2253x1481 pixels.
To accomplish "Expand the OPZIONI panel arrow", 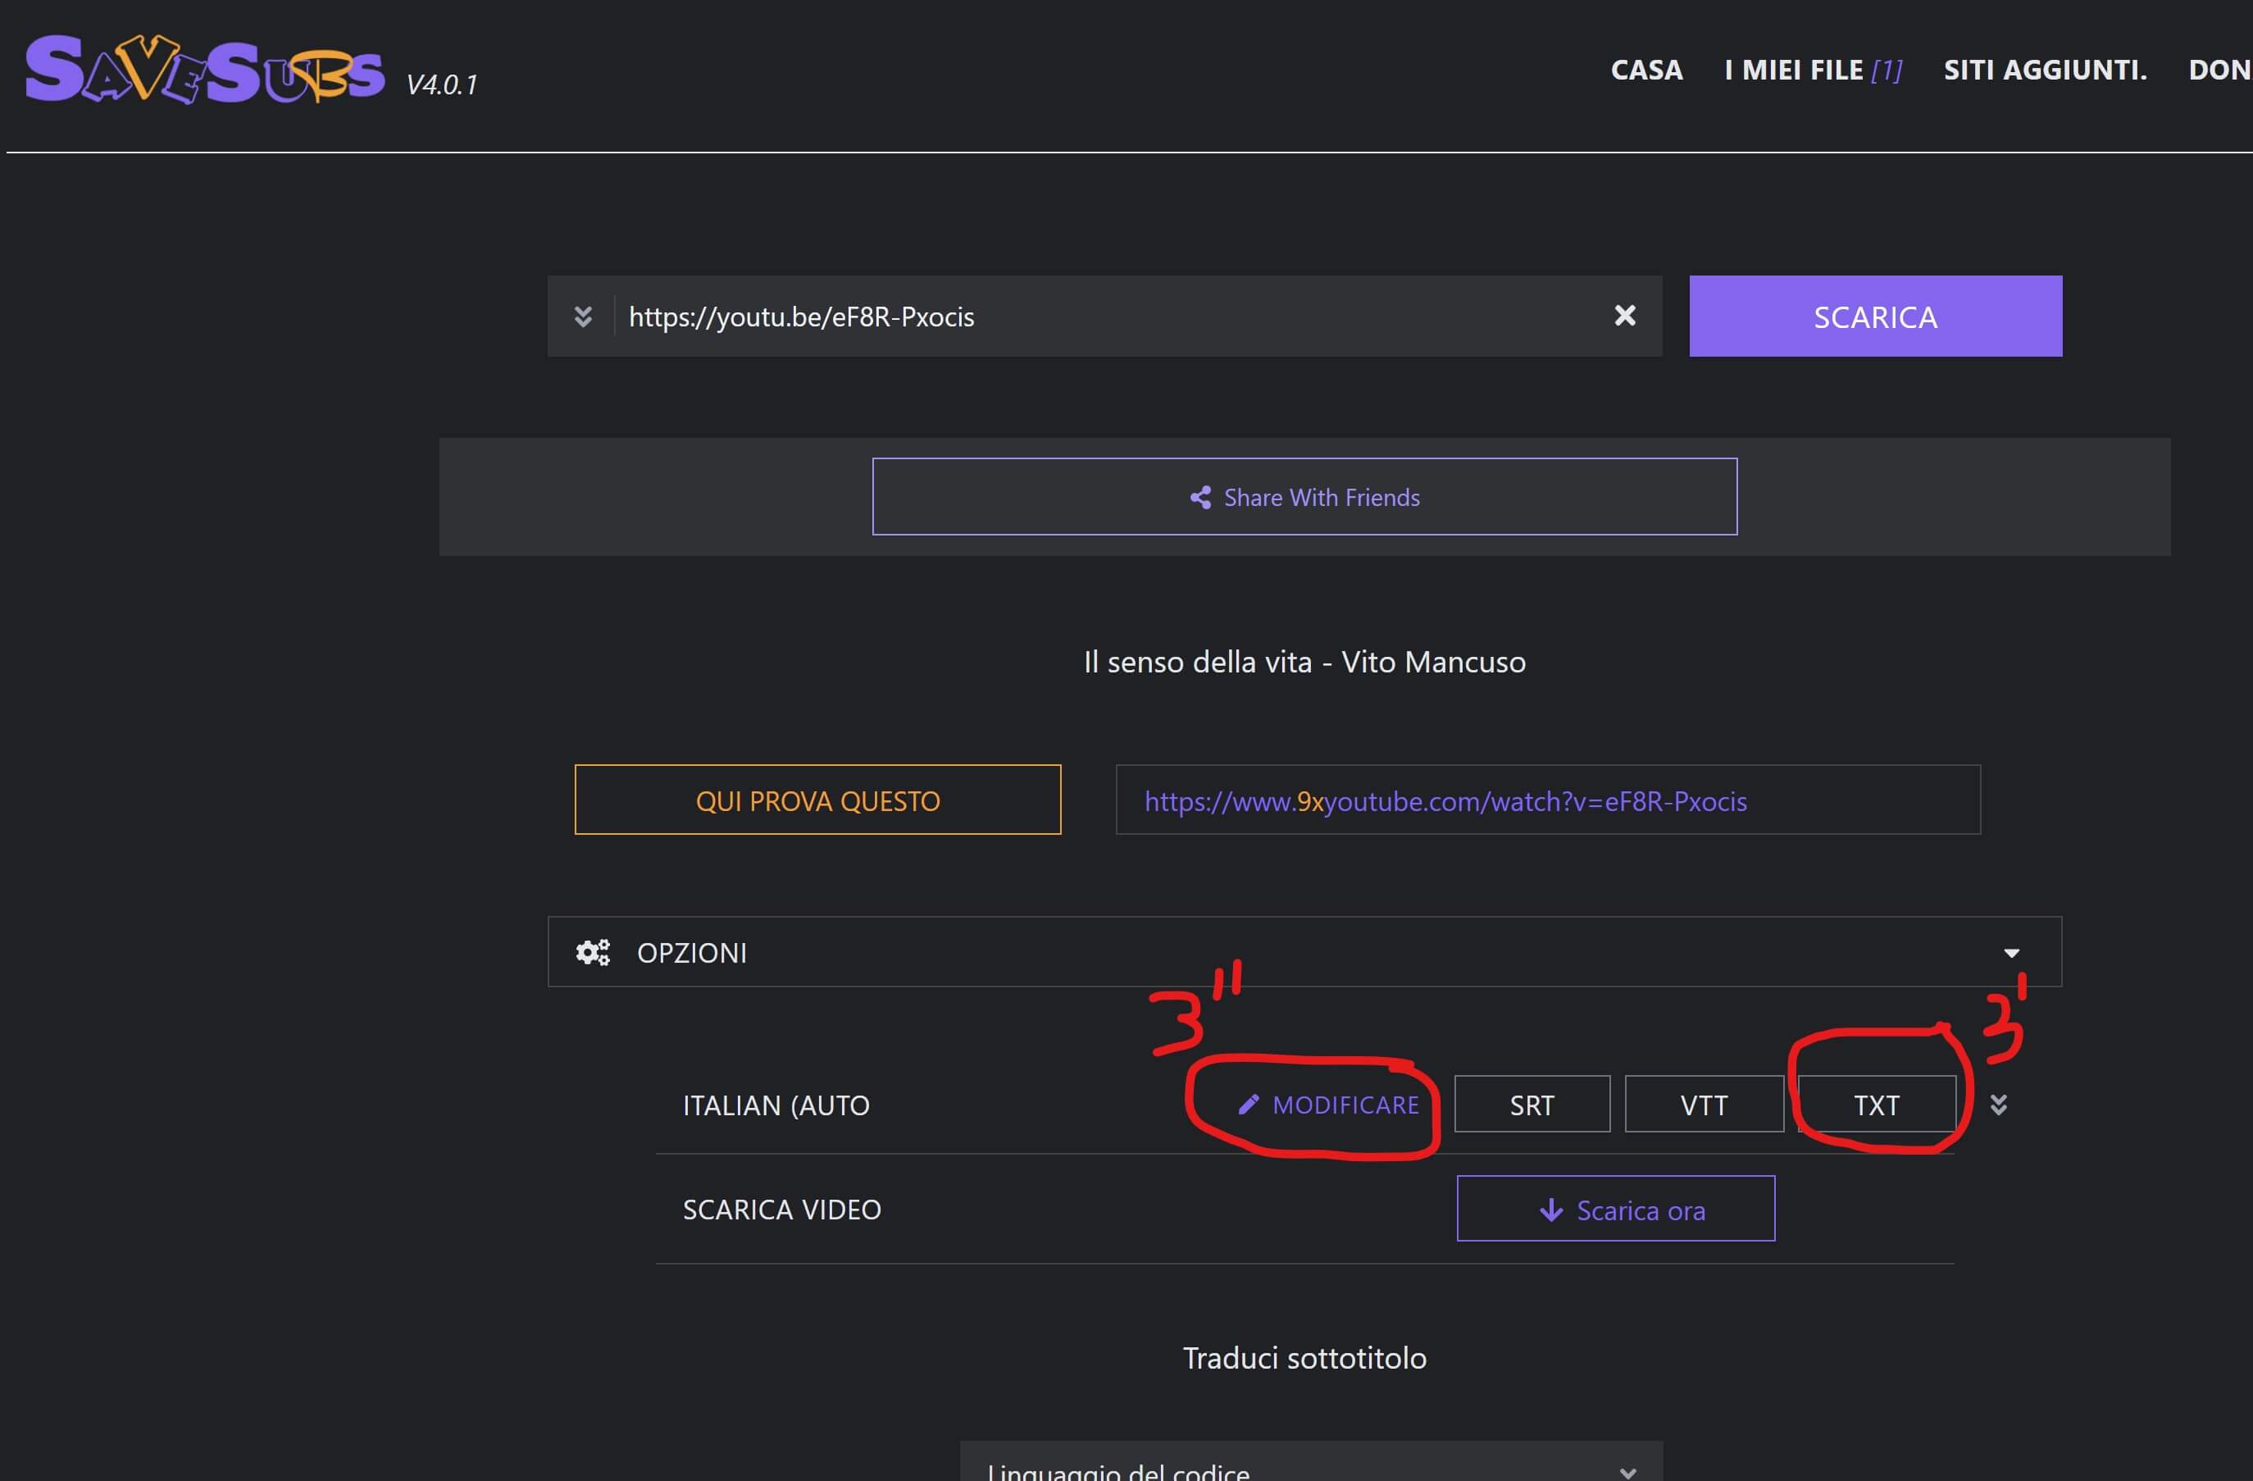I will coord(2012,953).
